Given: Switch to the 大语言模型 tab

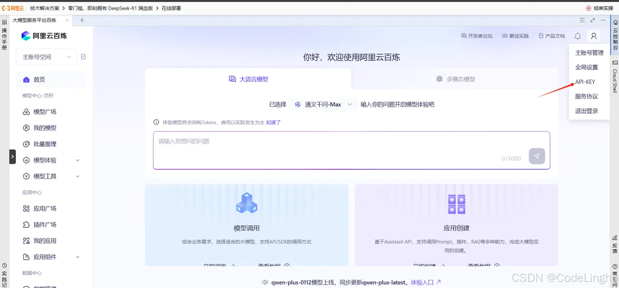Looking at the screenshot, I should click(x=248, y=79).
